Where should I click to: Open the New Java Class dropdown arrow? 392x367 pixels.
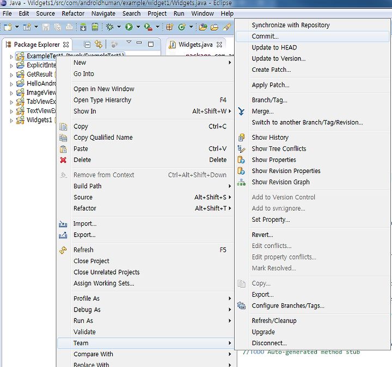(x=191, y=27)
